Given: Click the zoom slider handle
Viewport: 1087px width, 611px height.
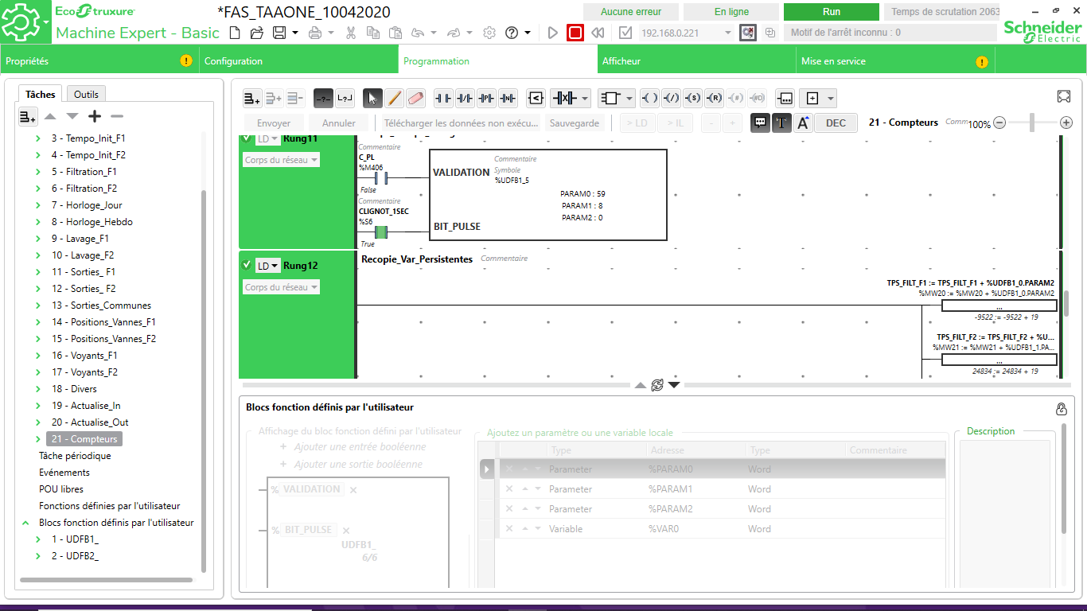Looking at the screenshot, I should (1032, 123).
